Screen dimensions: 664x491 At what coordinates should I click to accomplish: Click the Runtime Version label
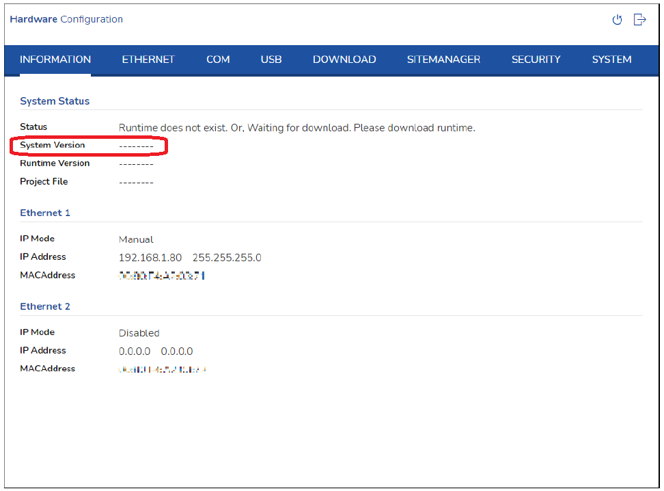point(55,163)
